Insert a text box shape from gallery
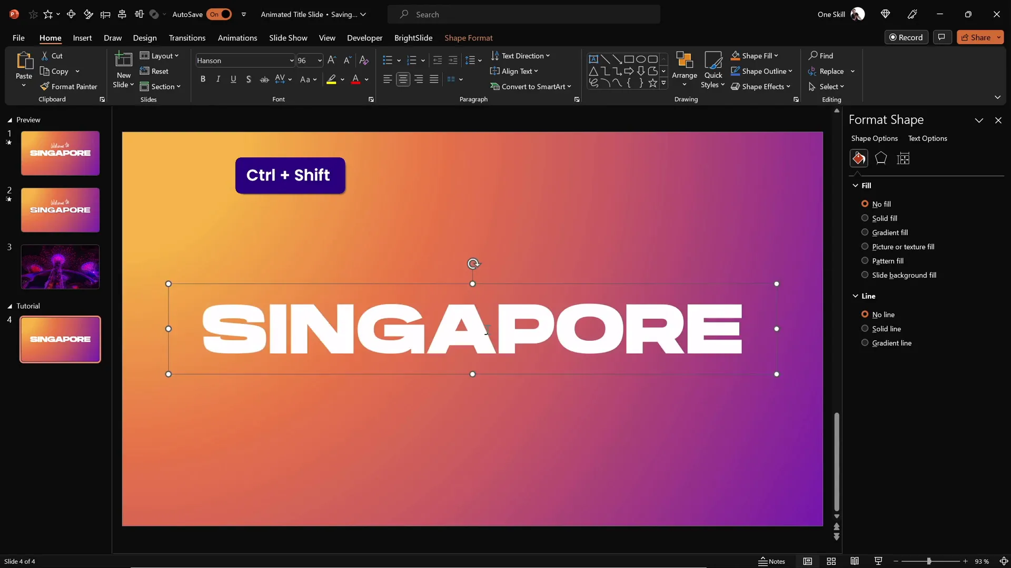This screenshot has height=568, width=1011. pyautogui.click(x=593, y=59)
